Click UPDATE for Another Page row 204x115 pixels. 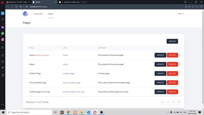coord(160,73)
